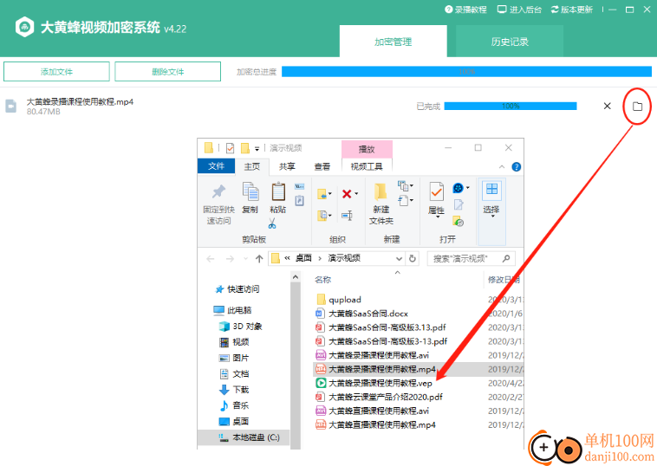The height and width of the screenshot is (466, 657).
Task: Click the video file icon beside 80.47MB
Action: click(11, 107)
